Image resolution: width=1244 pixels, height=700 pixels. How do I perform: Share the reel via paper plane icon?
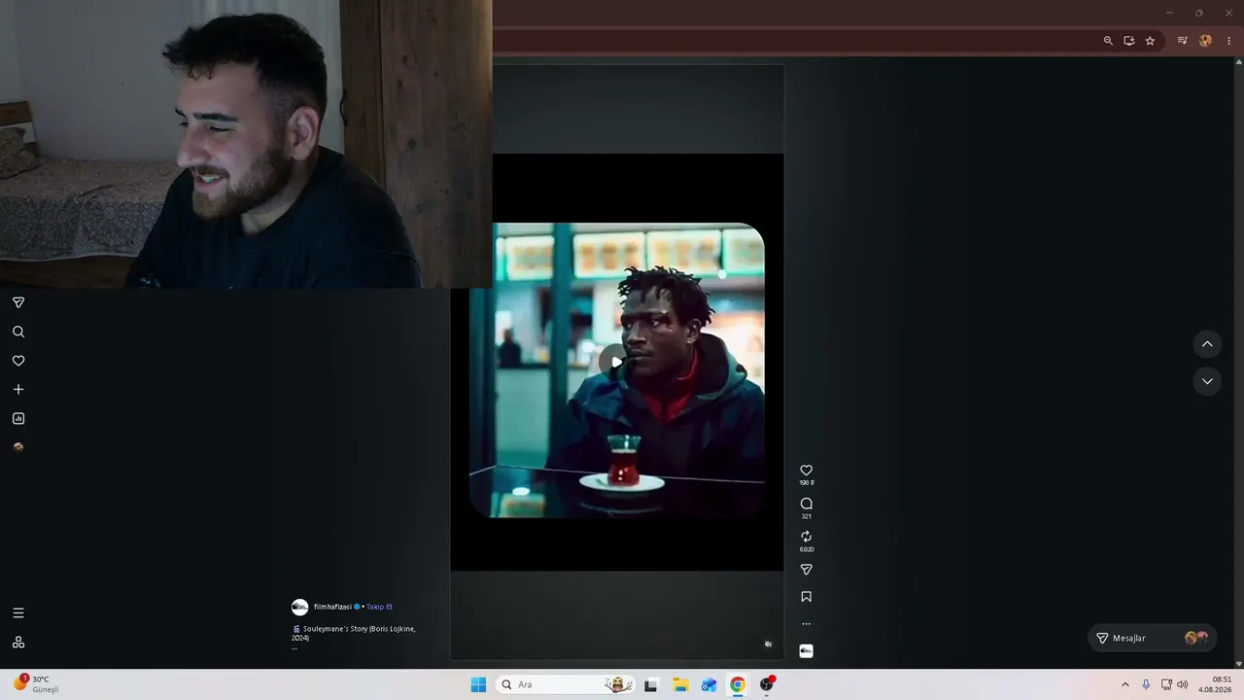pos(806,570)
